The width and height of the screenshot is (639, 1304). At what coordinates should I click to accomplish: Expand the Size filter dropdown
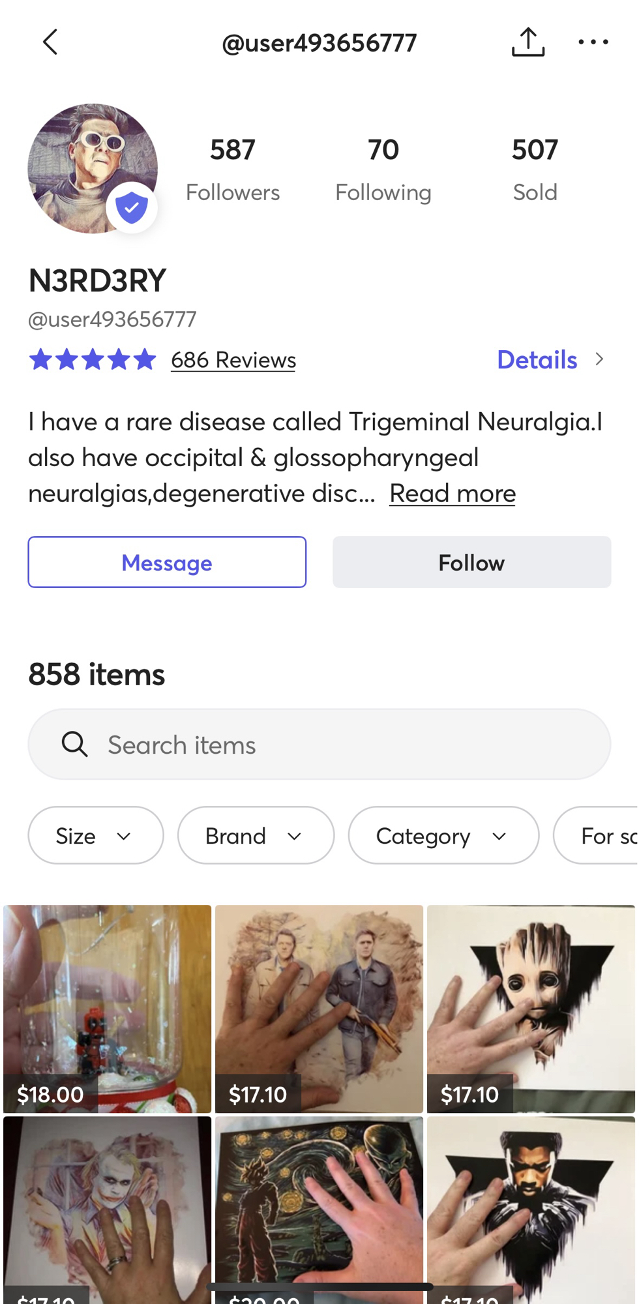coord(95,835)
